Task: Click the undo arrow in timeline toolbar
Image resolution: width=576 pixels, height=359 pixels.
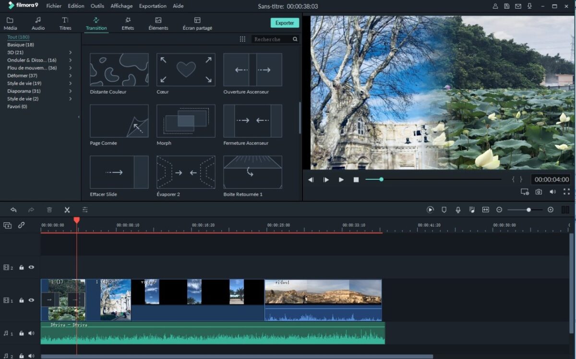Action: [x=13, y=210]
